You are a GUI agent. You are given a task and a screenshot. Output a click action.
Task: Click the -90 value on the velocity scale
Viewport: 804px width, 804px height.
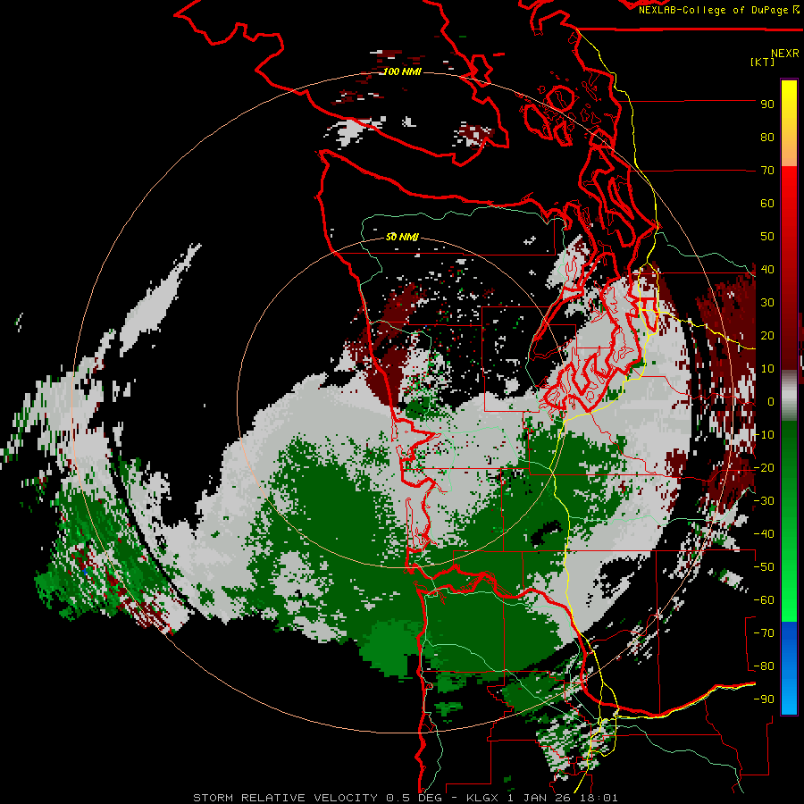tap(764, 699)
